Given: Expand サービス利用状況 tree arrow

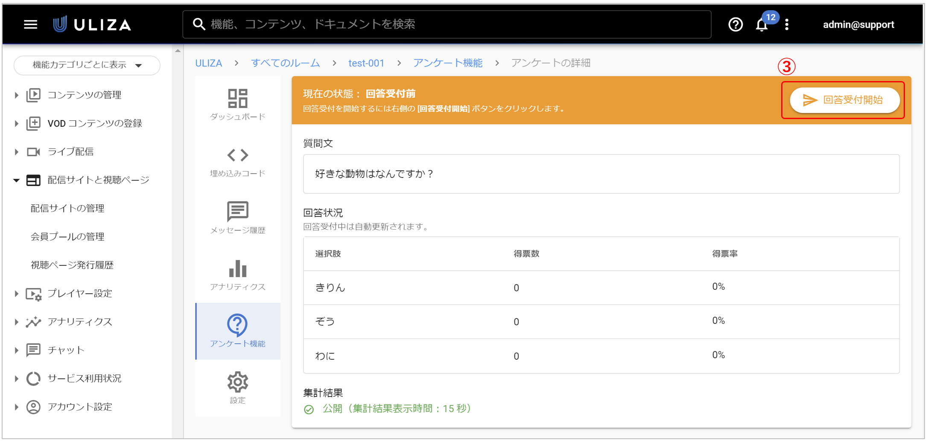Looking at the screenshot, I should [x=16, y=379].
